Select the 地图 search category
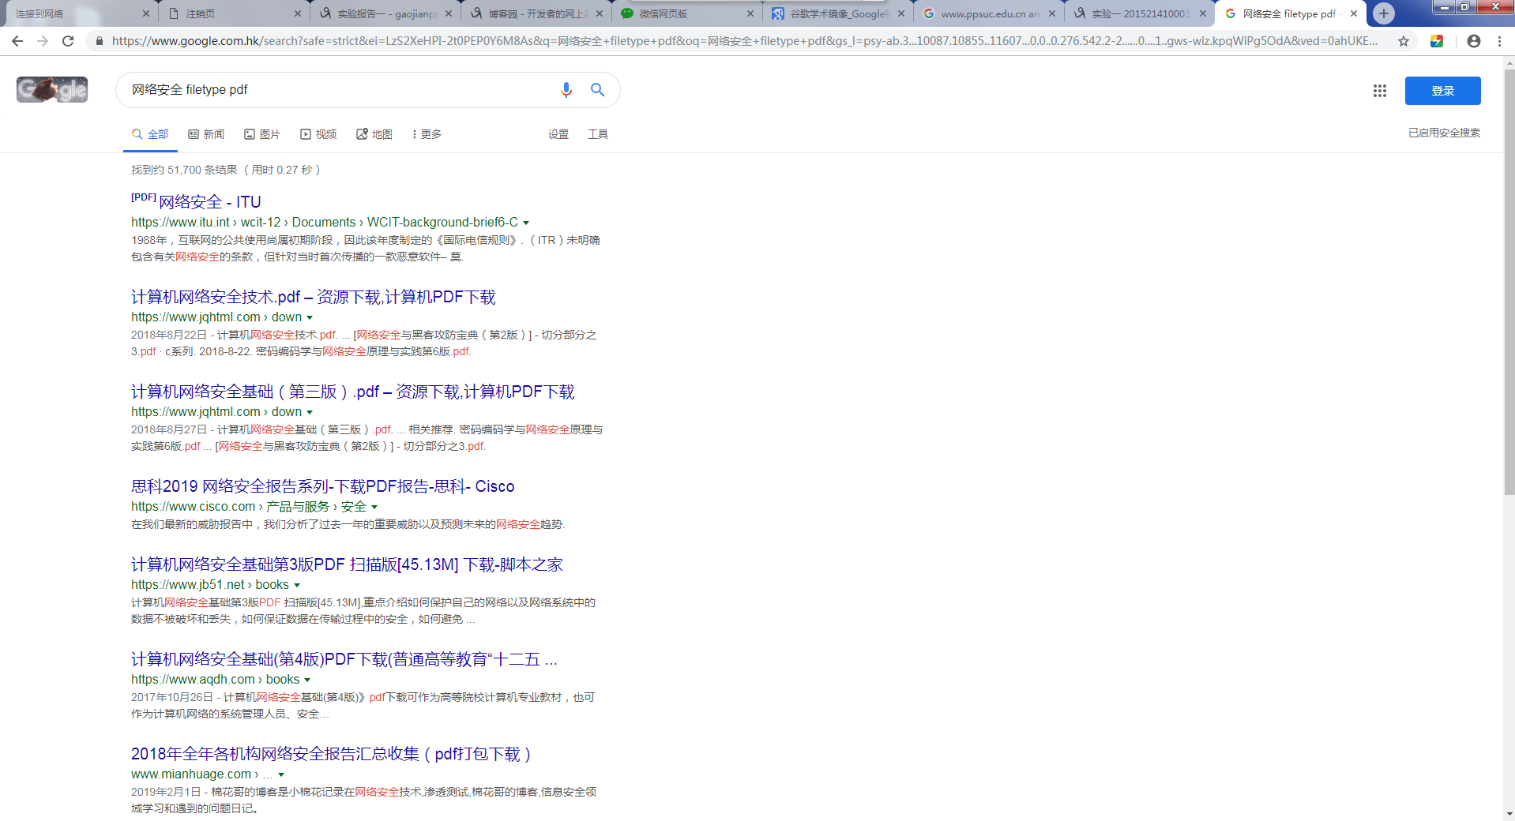The image size is (1515, 821). pyautogui.click(x=374, y=134)
